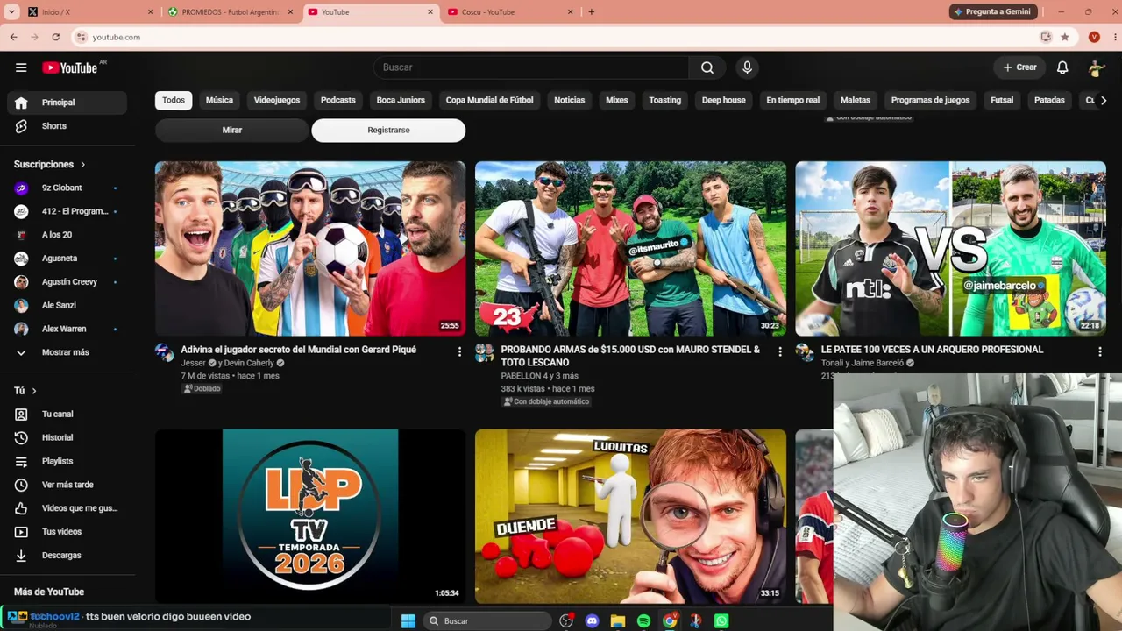The width and height of the screenshot is (1122, 631).
Task: Close the Coscu - YouTube browser tab
Action: [x=571, y=12]
